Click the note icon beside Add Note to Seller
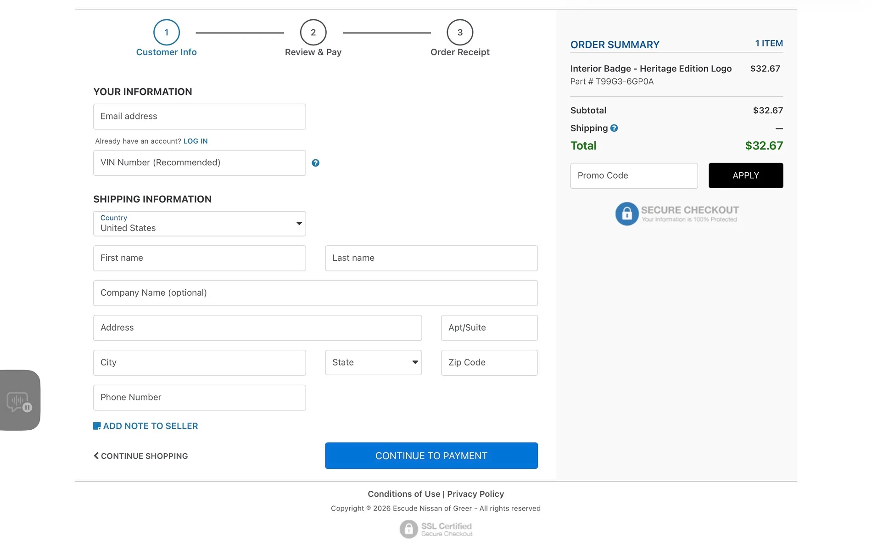 pyautogui.click(x=97, y=426)
